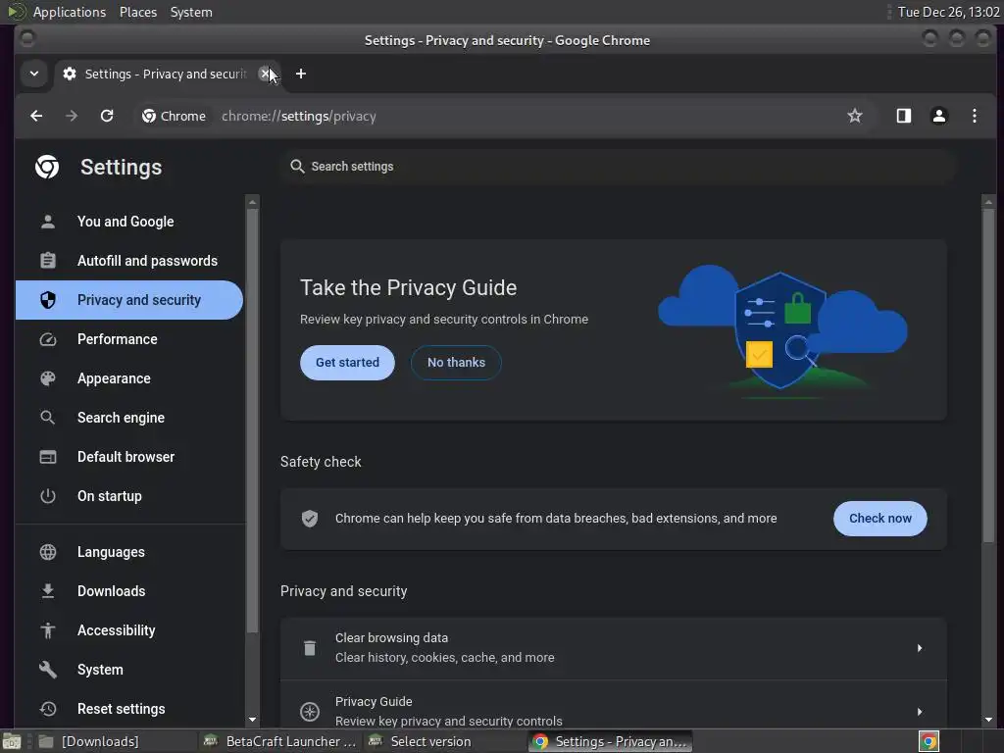Viewport: 1004px width, 753px height.
Task: Dismiss Privacy Guide with No thanks
Action: pos(457,363)
